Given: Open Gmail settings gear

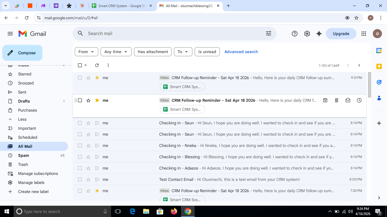Looking at the screenshot, I should pos(307,34).
